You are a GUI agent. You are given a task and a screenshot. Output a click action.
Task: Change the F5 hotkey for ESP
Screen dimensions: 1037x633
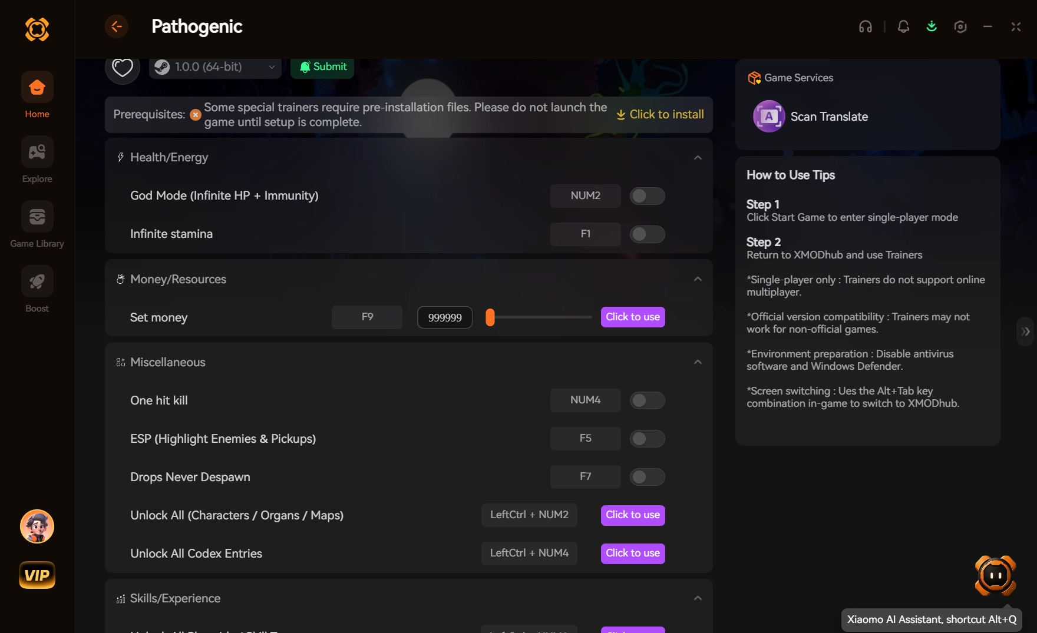tap(586, 439)
